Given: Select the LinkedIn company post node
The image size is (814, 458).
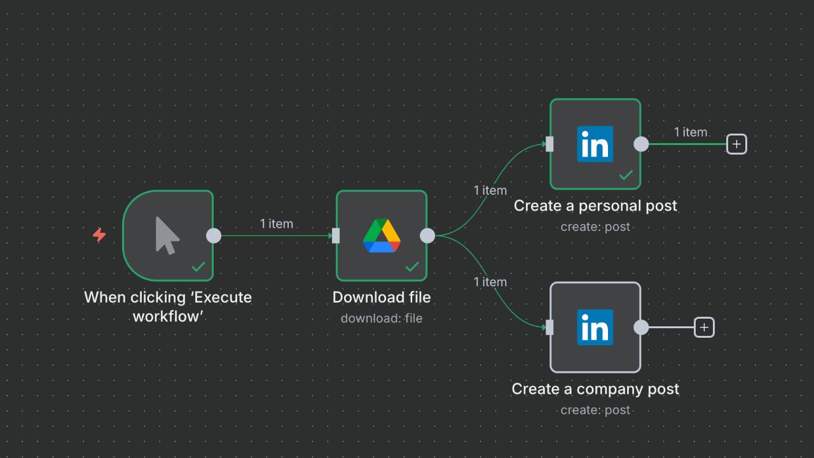Looking at the screenshot, I should tap(595, 327).
